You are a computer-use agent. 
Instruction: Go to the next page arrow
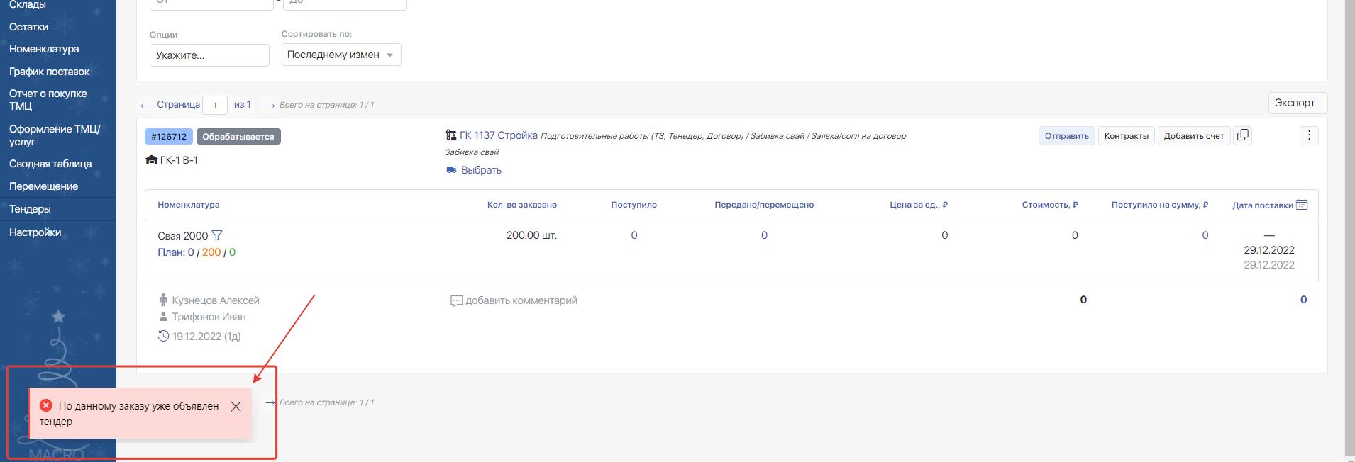[x=270, y=105]
